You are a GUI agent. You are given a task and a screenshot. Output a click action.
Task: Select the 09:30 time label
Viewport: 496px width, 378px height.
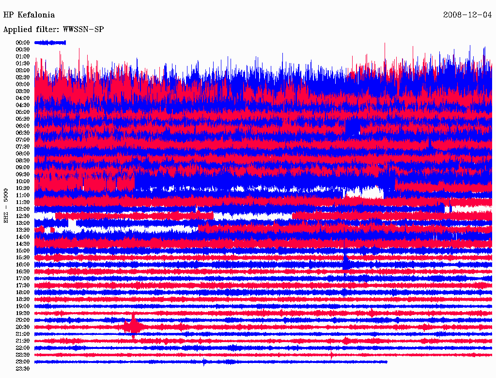tap(23, 175)
